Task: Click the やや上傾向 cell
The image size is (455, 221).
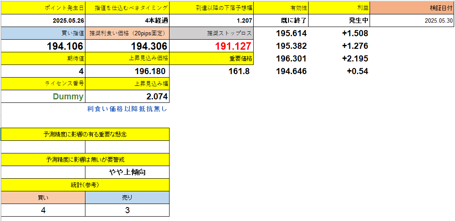Action: tap(127, 172)
